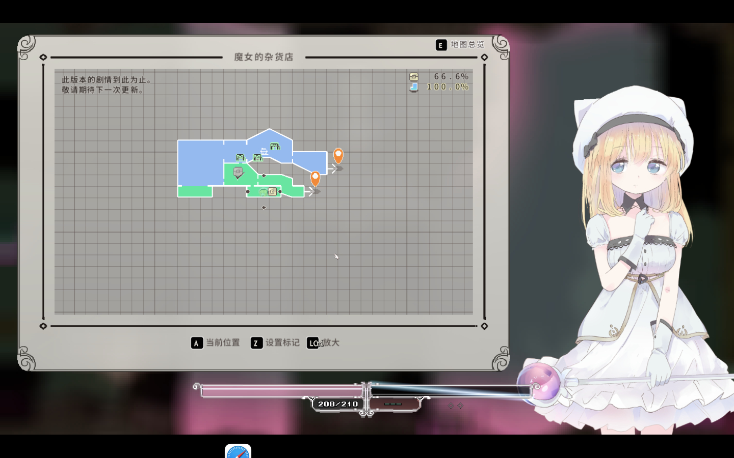Open Safari from the dock
This screenshot has height=458, width=734.
(x=238, y=451)
